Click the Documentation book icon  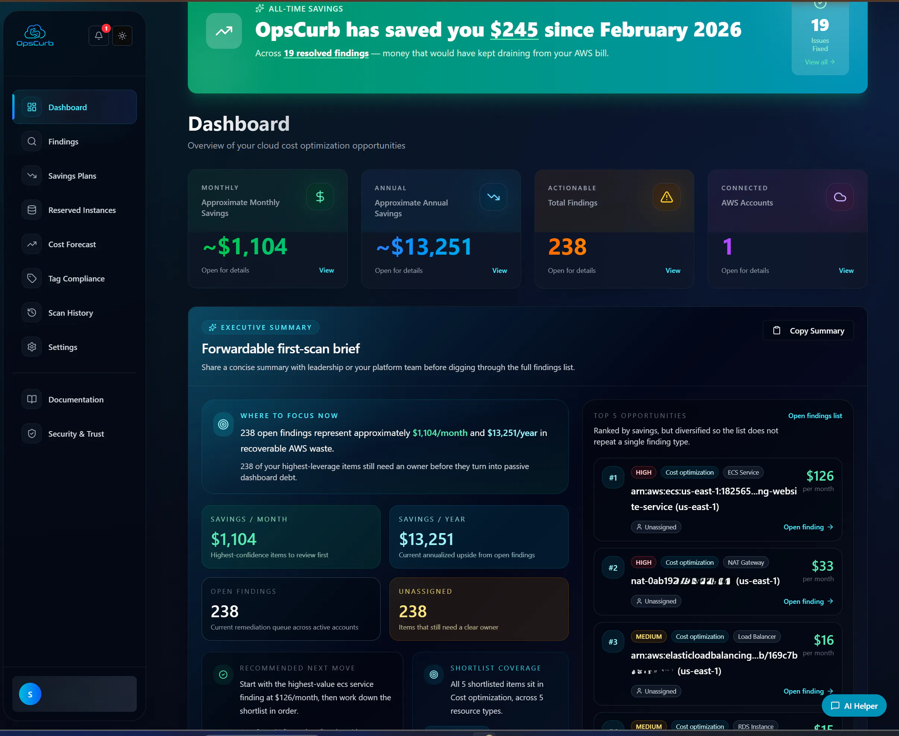point(32,399)
